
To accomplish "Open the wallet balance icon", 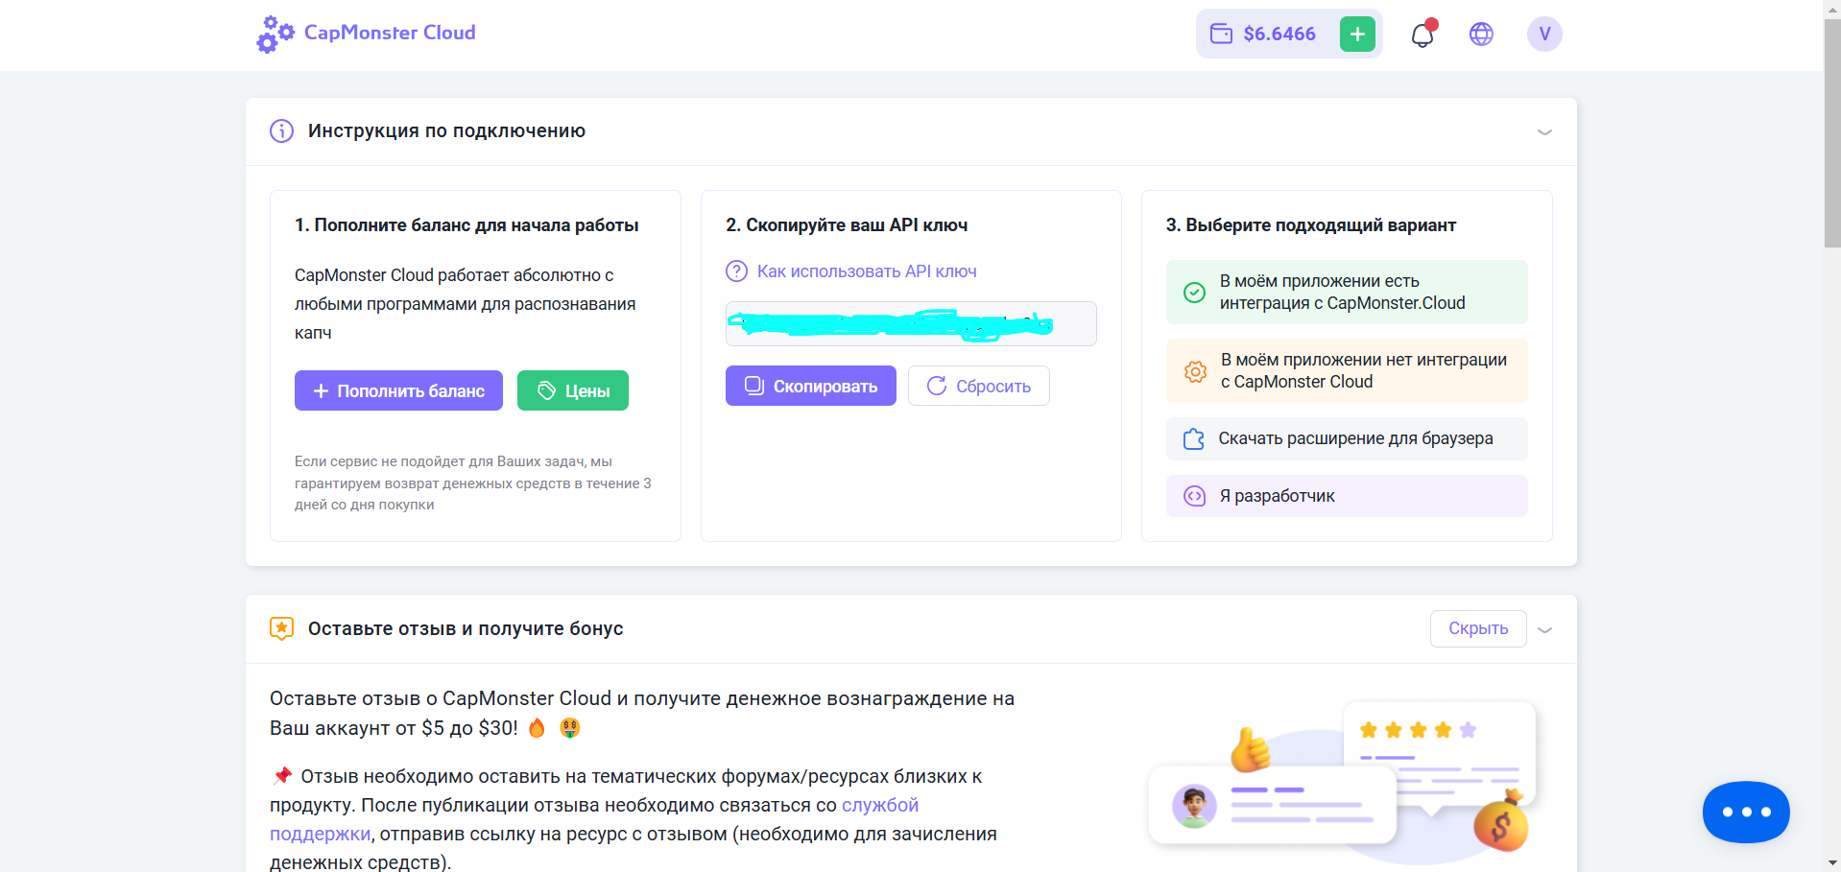I will (x=1221, y=34).
